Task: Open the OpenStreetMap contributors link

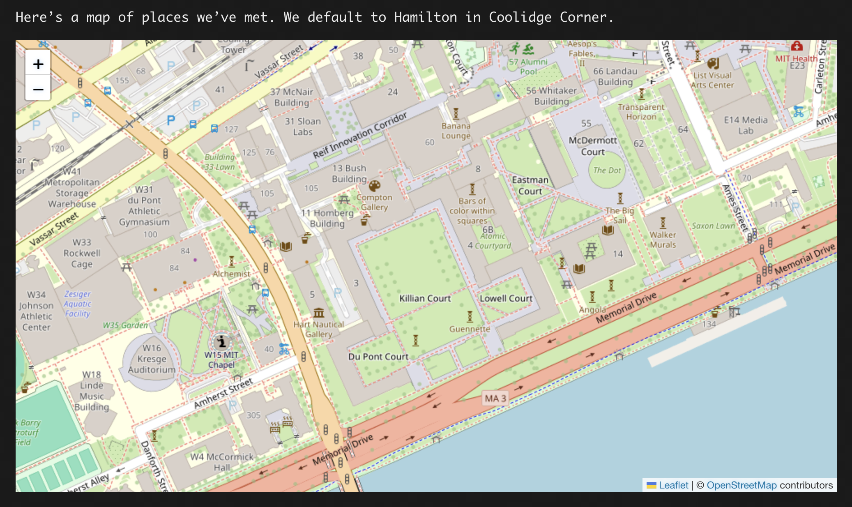Action: (x=741, y=485)
